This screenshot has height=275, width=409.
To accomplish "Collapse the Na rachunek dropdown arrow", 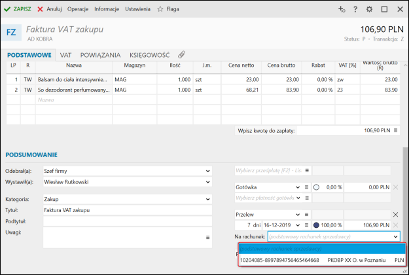I will pyautogui.click(x=395, y=237).
